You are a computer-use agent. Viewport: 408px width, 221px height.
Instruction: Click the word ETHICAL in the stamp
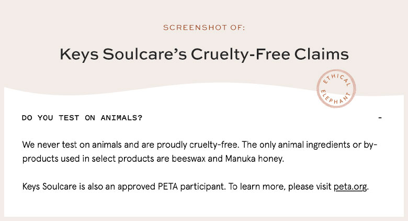click(x=337, y=79)
